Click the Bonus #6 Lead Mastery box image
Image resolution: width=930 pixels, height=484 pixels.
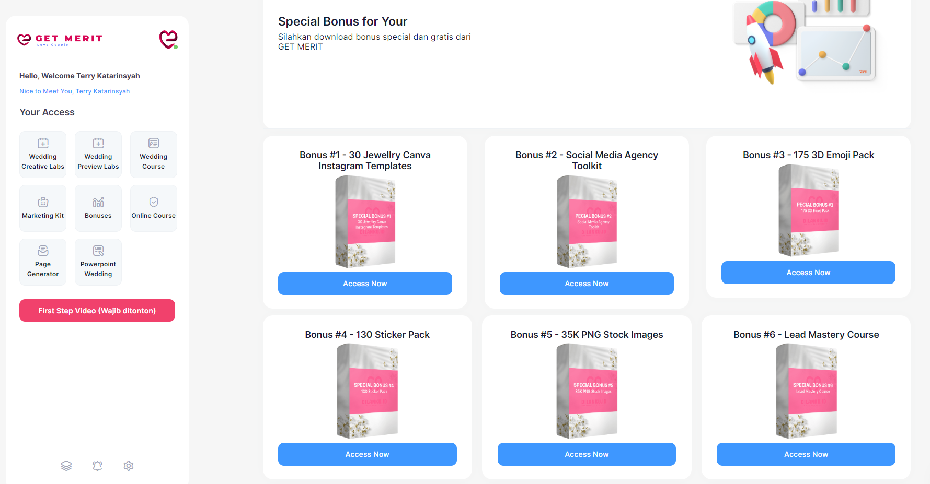(x=807, y=391)
